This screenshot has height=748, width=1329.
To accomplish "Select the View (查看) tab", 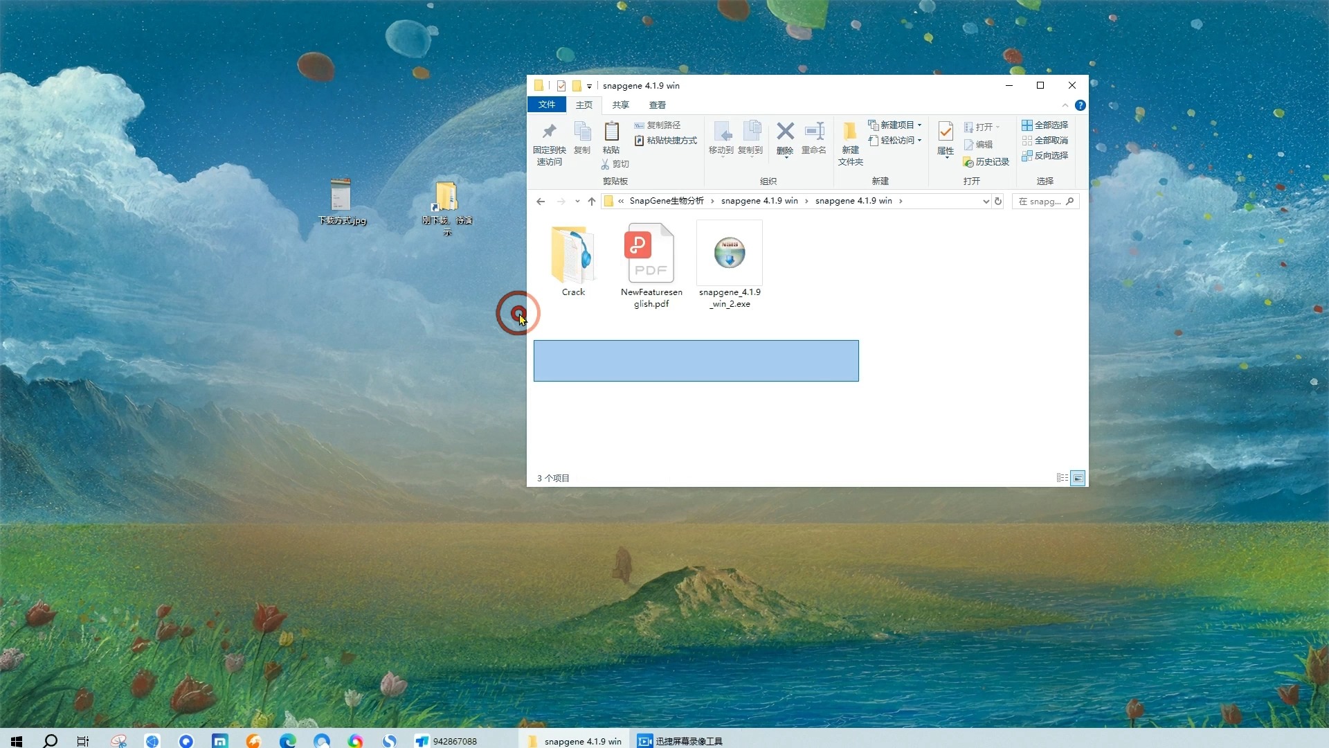I will 658,105.
